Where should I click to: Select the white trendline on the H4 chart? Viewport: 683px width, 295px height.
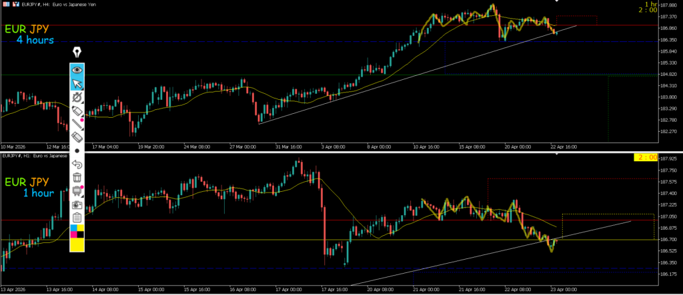coord(400,81)
